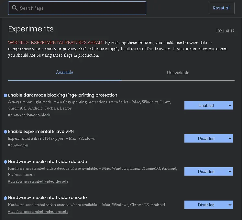Click the Reset all button

[x=222, y=8]
